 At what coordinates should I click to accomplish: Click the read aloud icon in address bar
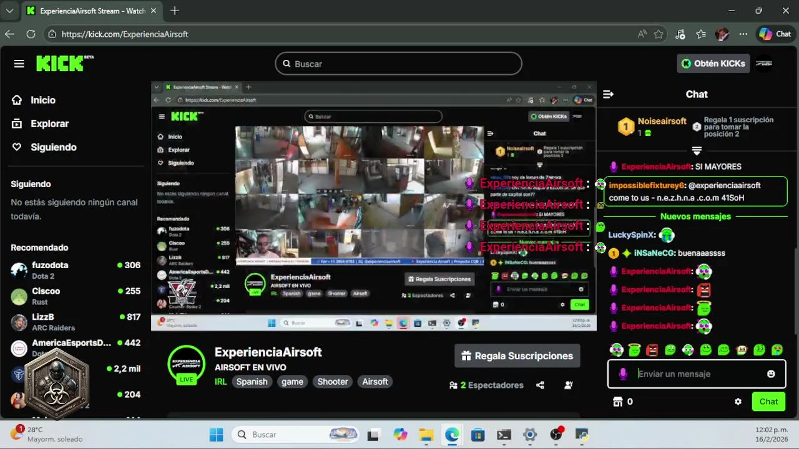642,34
